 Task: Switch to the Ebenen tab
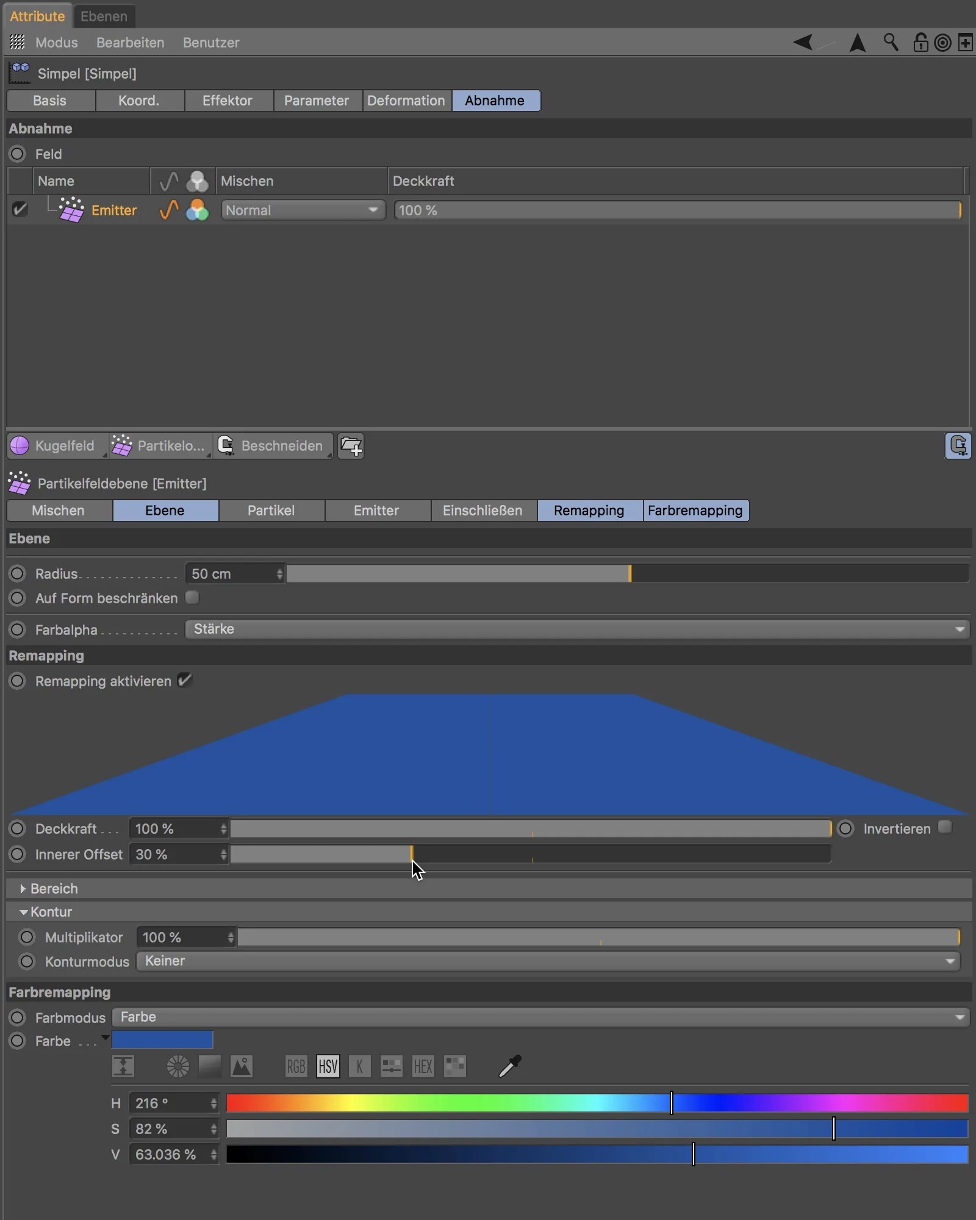pyautogui.click(x=104, y=16)
